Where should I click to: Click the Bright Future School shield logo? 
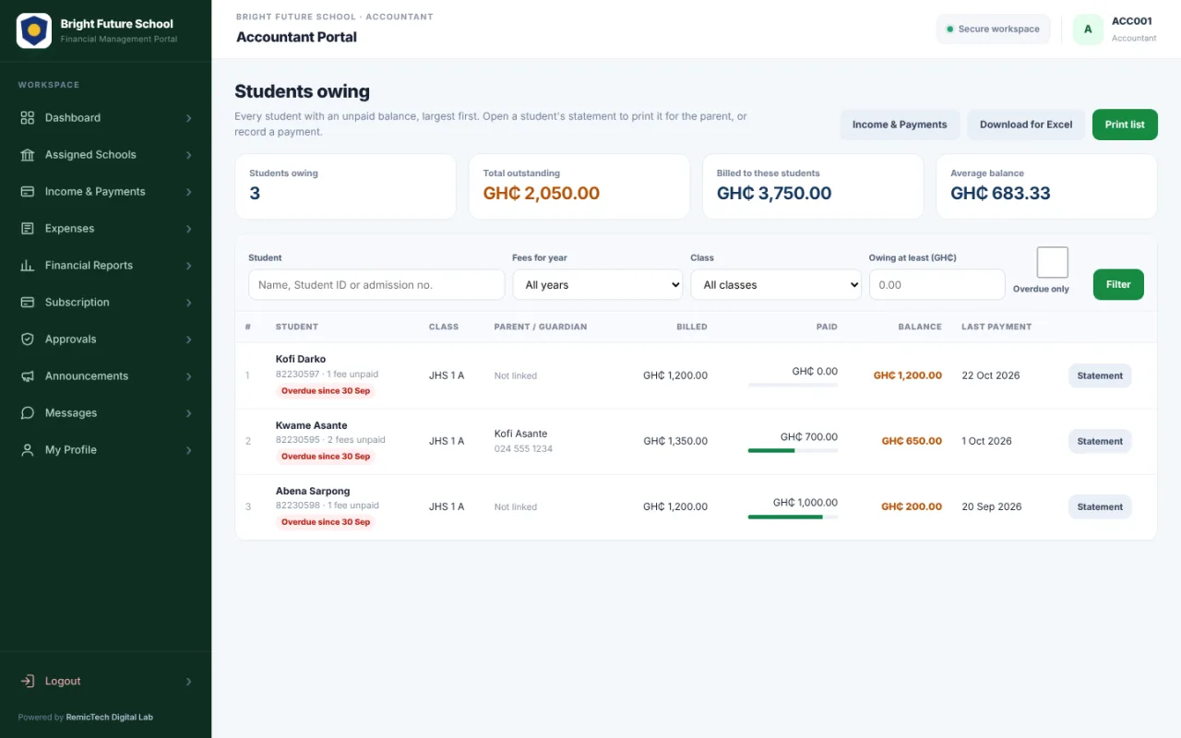34,30
